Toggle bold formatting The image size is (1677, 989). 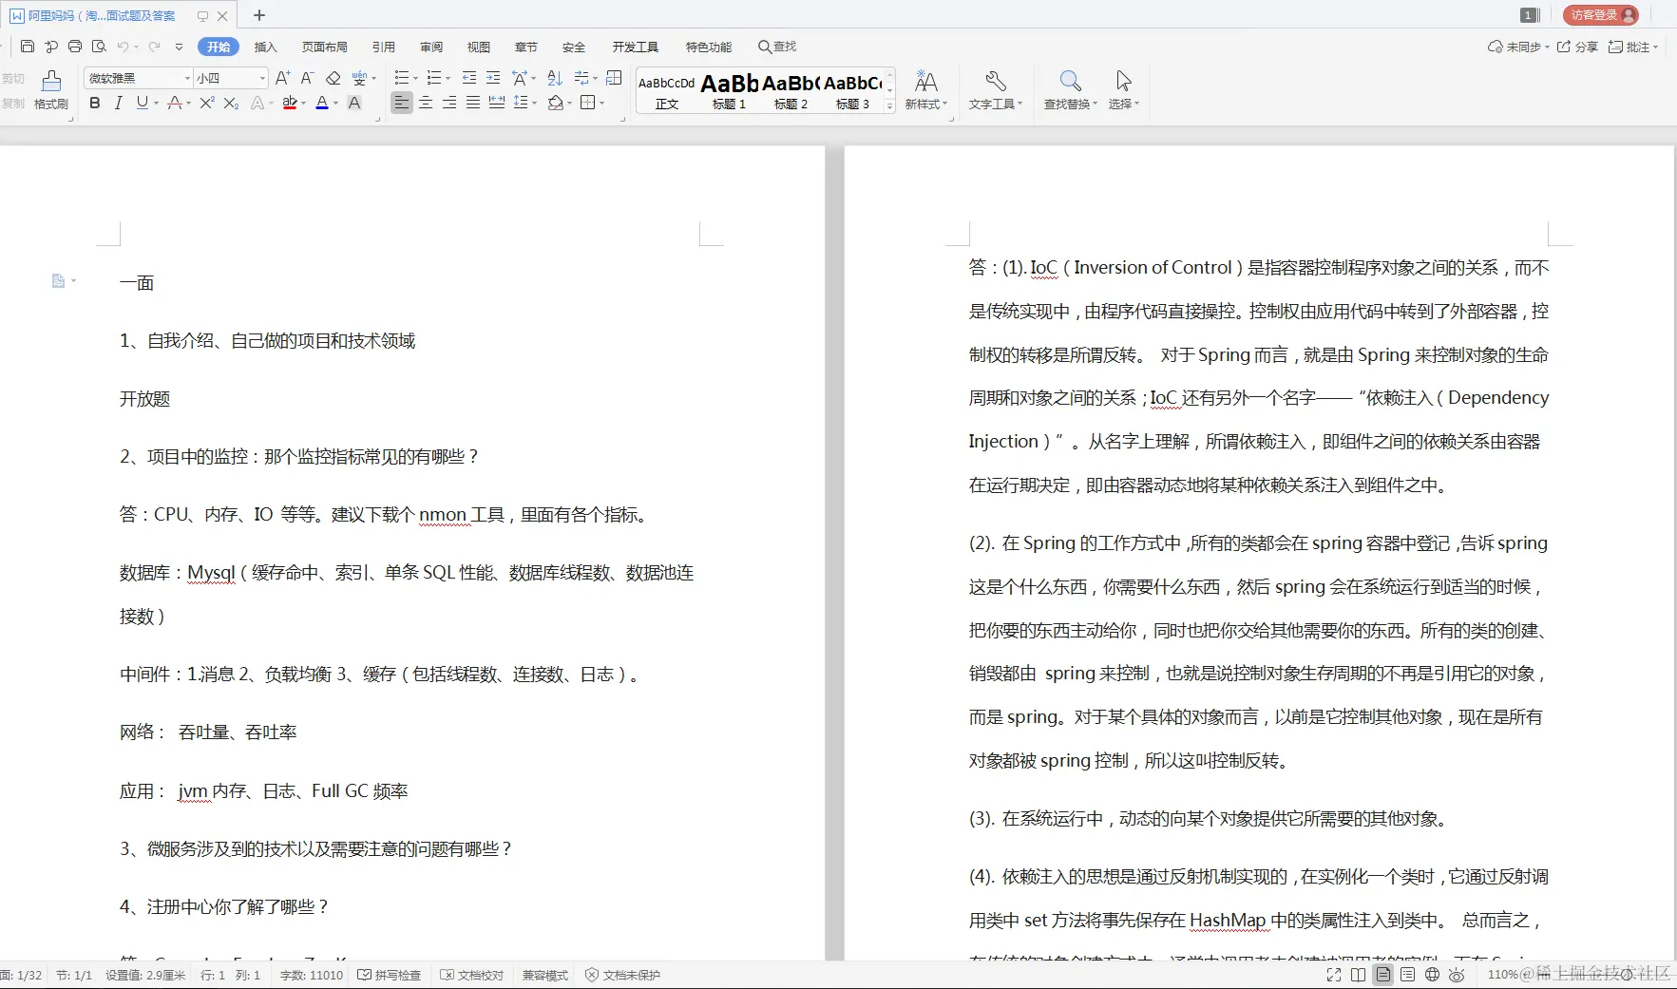tap(93, 104)
